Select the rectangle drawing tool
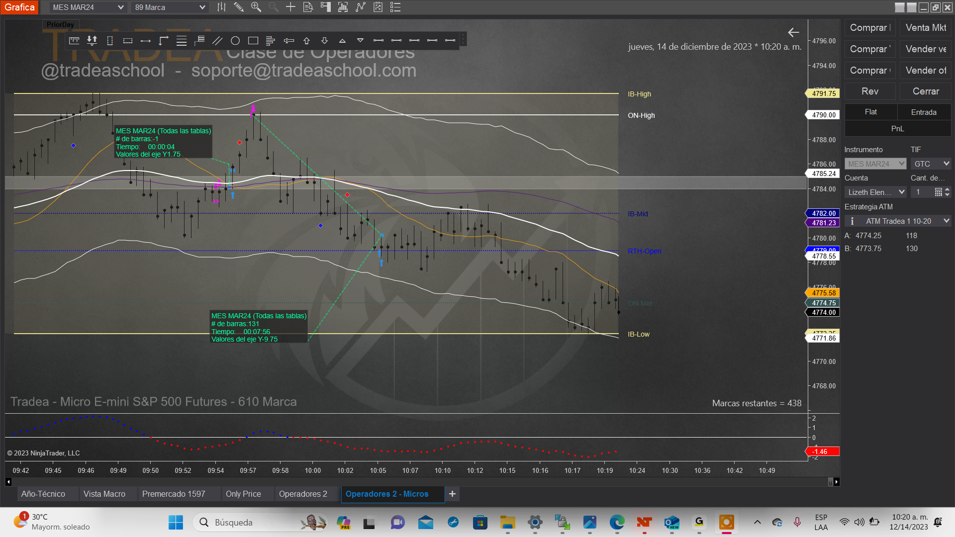Viewport: 955px width, 537px height. 253,41
